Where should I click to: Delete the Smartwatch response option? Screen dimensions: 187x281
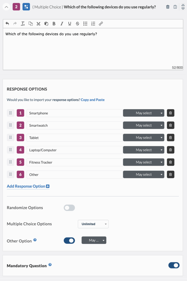point(171,125)
